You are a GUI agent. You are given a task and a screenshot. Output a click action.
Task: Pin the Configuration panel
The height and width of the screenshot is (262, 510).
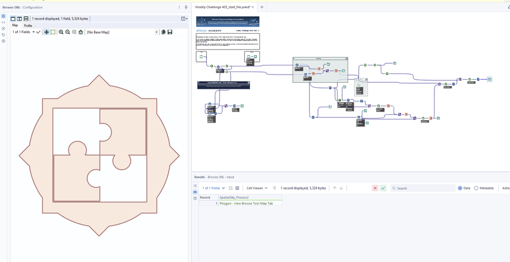[186, 7]
